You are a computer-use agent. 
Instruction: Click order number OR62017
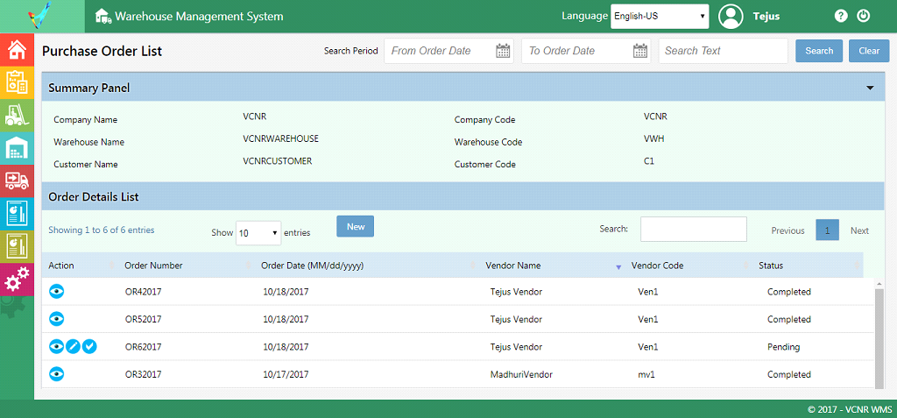pos(143,346)
